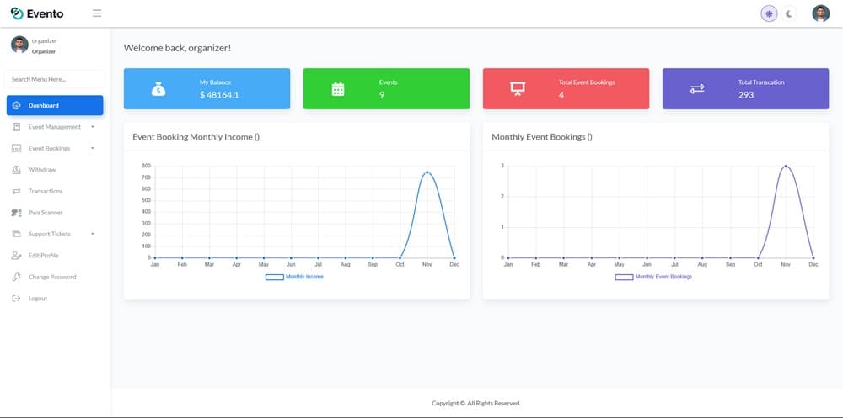Click the Pwa Scanner QR icon

point(17,213)
